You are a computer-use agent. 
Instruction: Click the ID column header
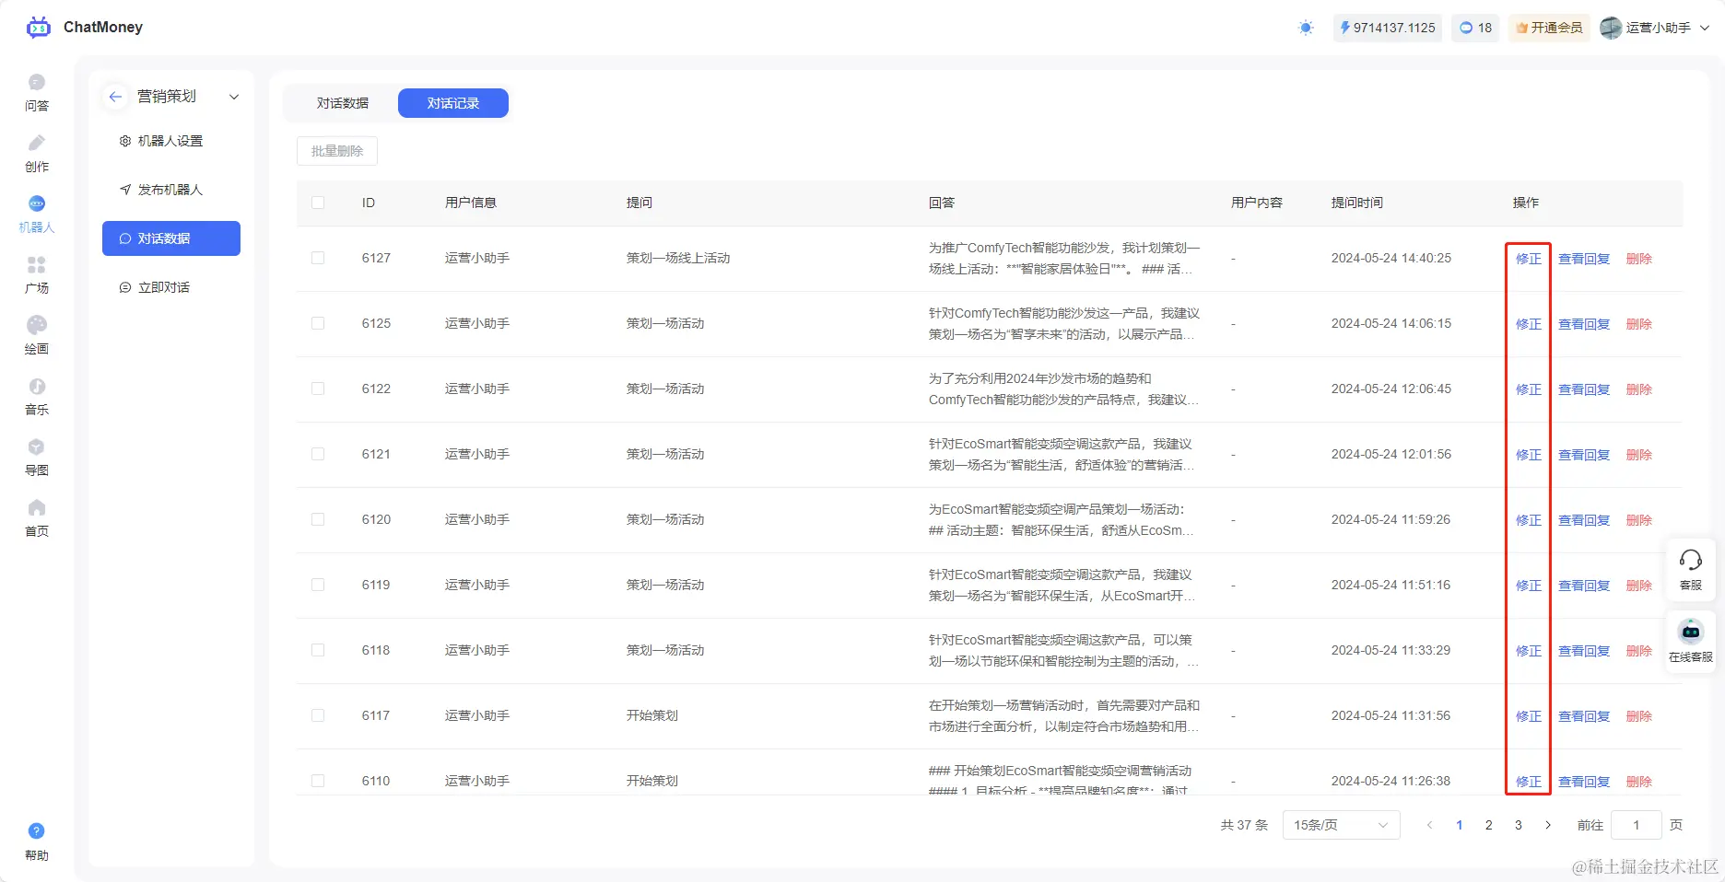pyautogui.click(x=369, y=203)
